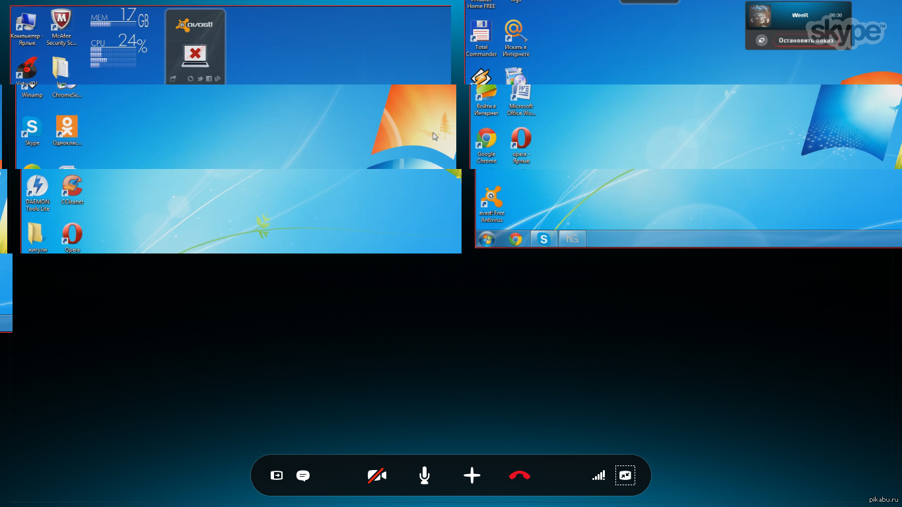Screen dimensions: 902x507
Task: Open avast! Free Antivirus shortcut
Action: 491,204
